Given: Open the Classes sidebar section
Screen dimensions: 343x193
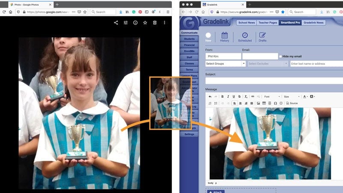Looking at the screenshot, I should (189, 63).
